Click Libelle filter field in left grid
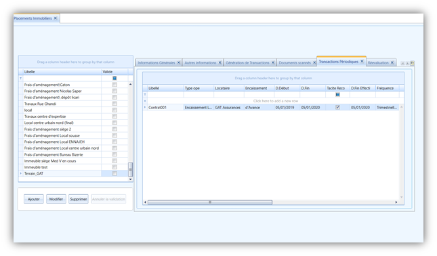The image size is (437, 256). (x=62, y=79)
